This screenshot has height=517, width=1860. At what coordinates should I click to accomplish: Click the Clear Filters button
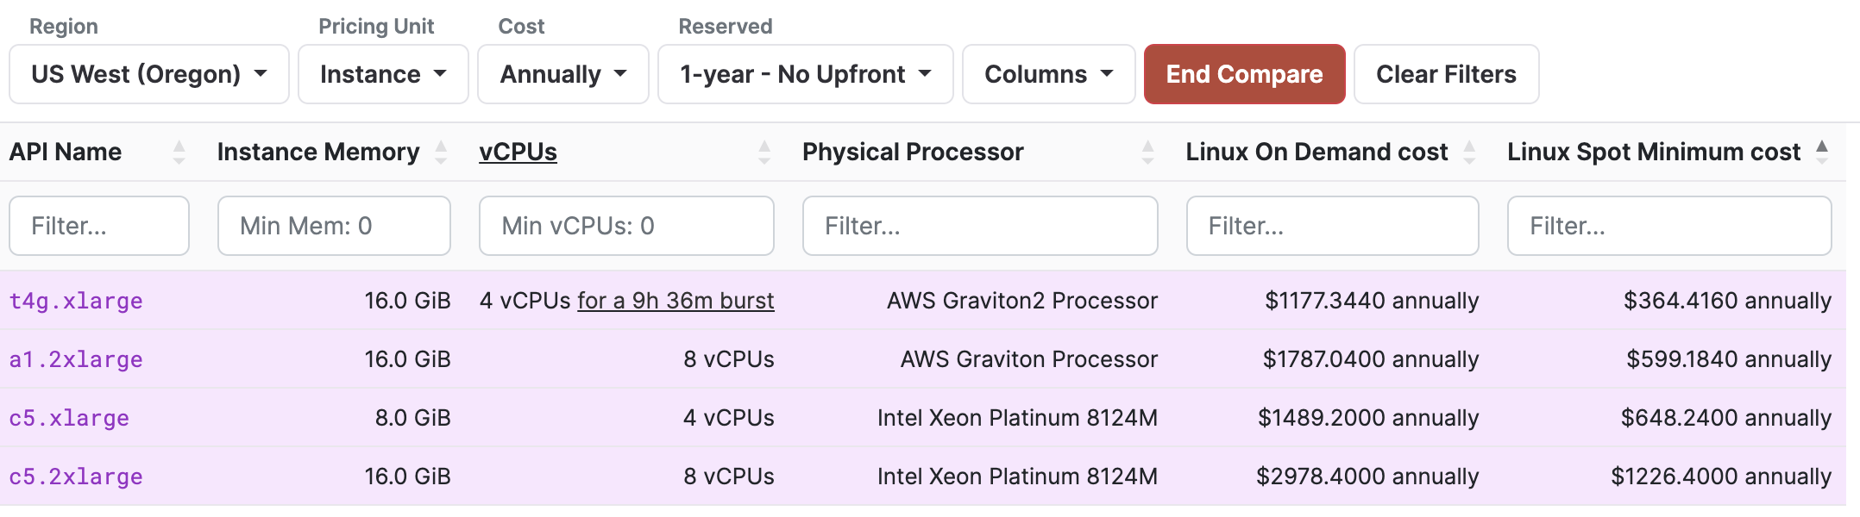click(x=1446, y=75)
